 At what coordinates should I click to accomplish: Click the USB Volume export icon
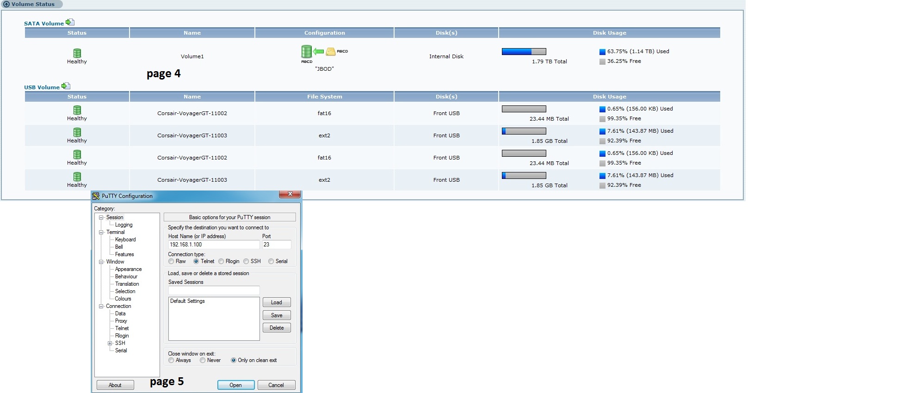tap(66, 86)
